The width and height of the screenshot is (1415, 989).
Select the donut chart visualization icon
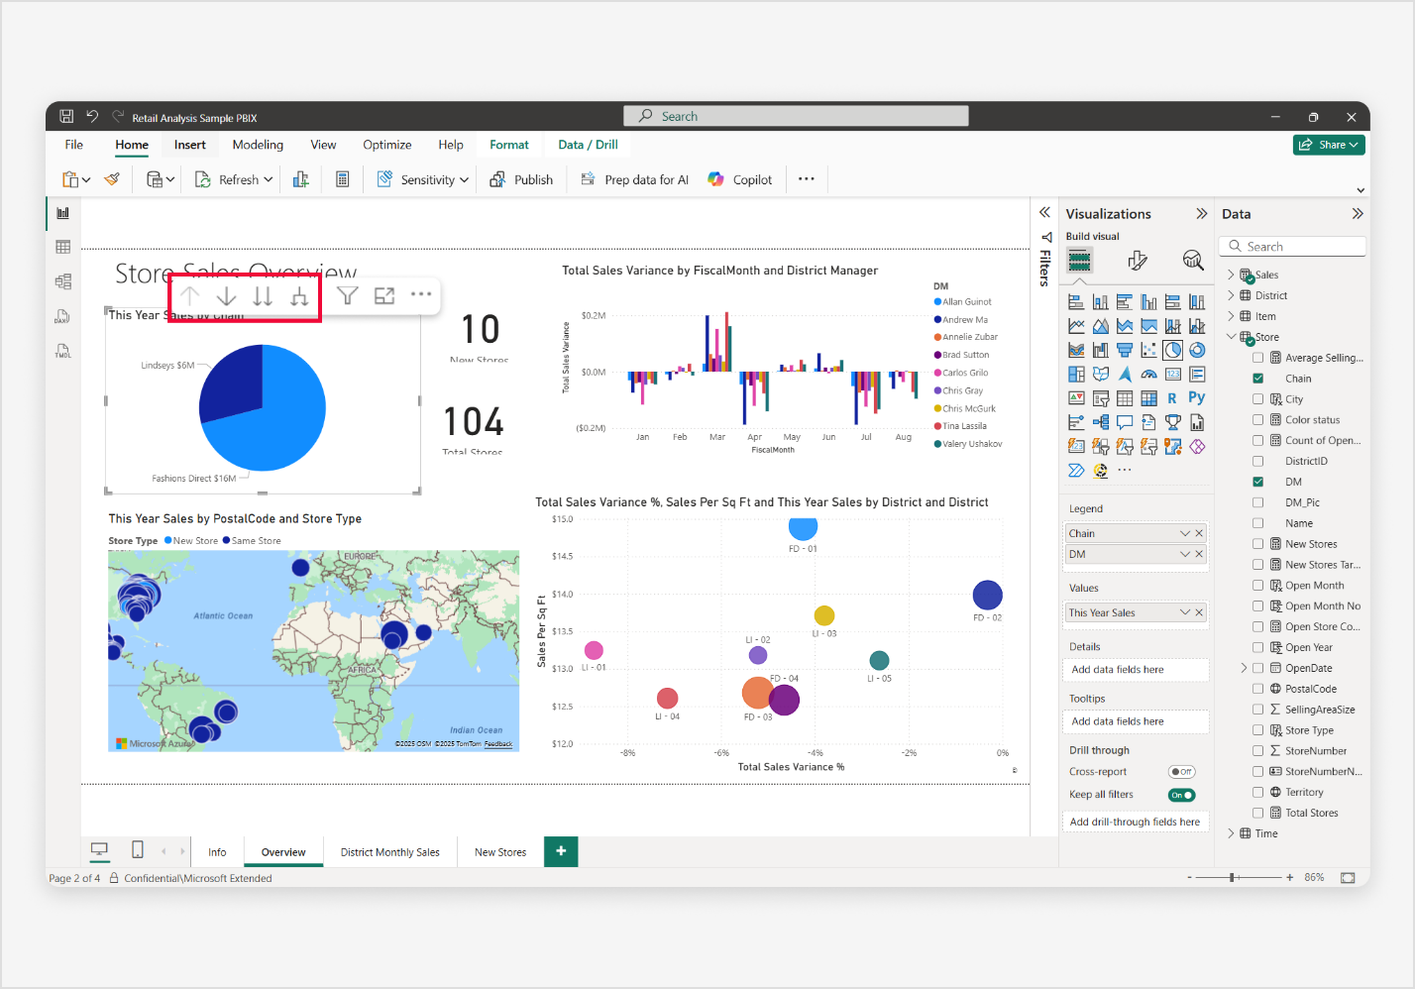[1196, 350]
